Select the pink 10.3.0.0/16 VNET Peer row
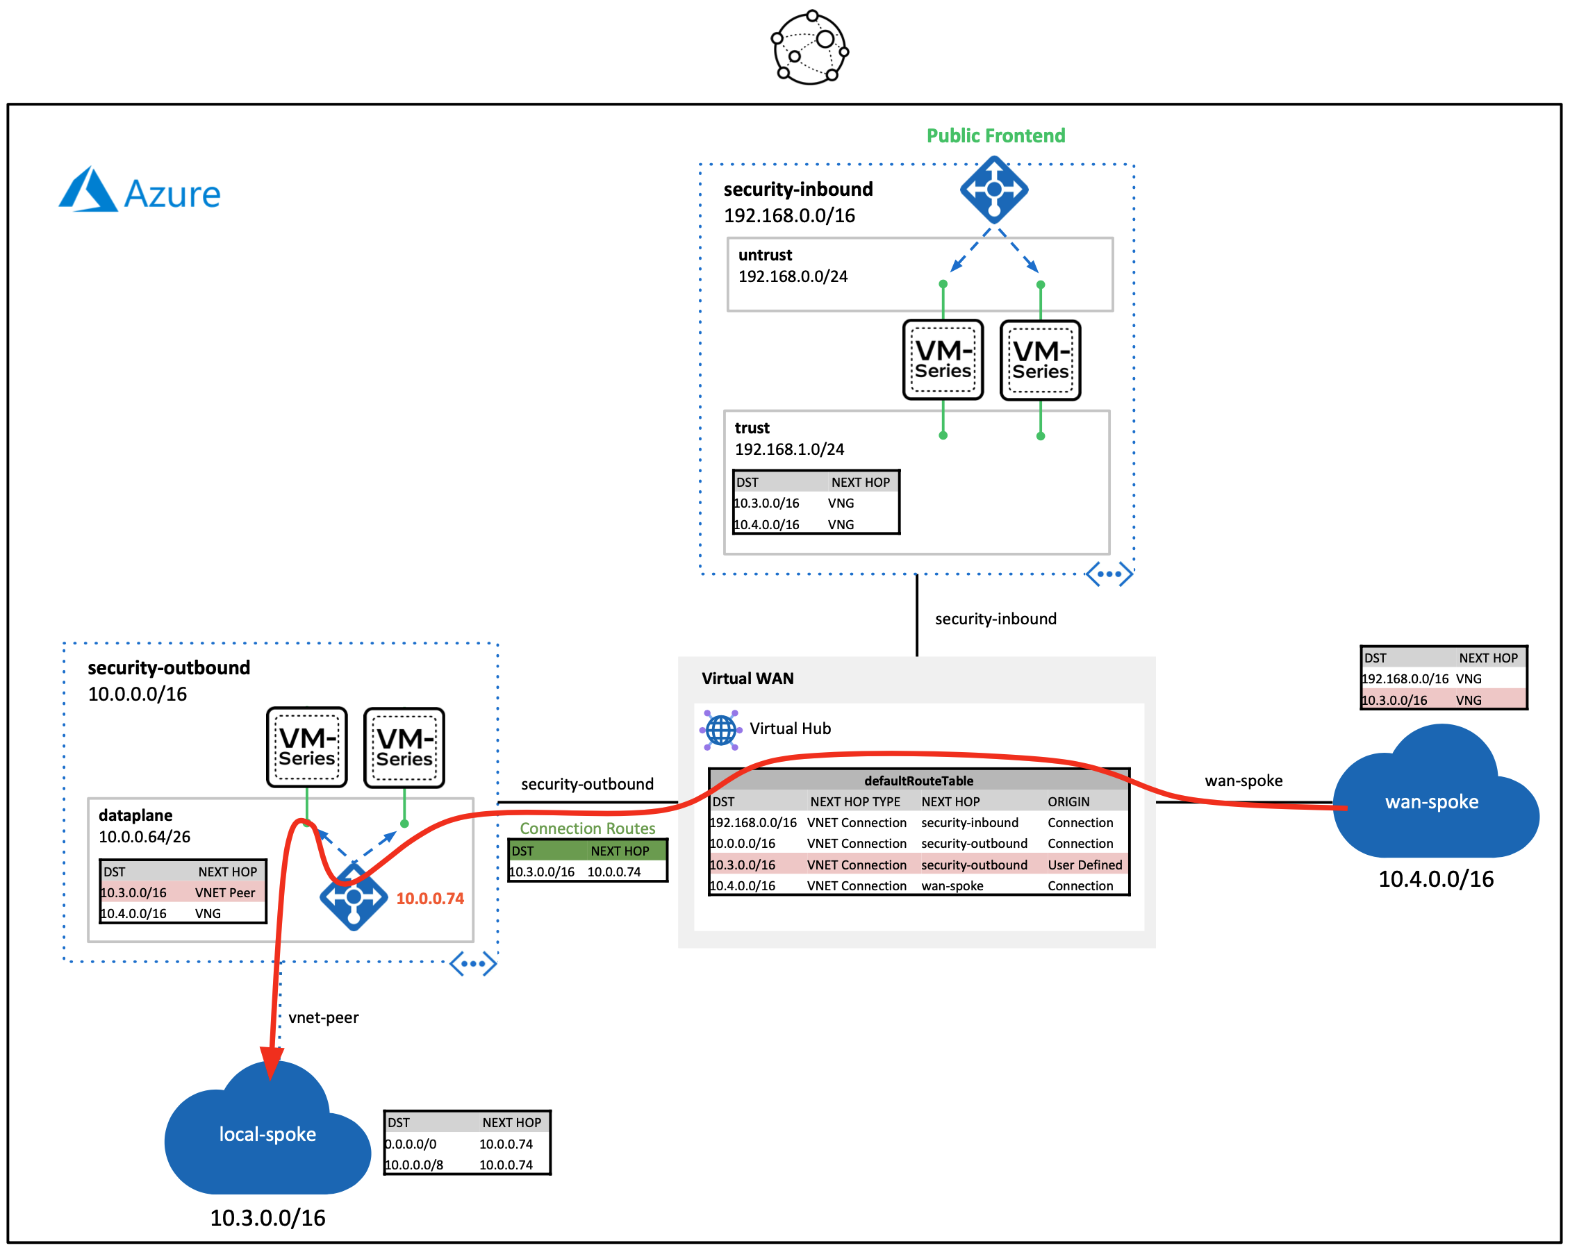This screenshot has width=1570, height=1250. point(182,892)
